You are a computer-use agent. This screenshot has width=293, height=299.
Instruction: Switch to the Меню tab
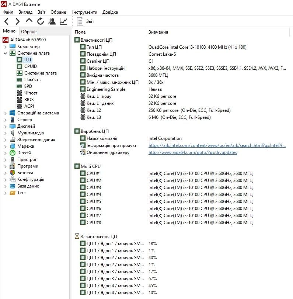click(9, 31)
